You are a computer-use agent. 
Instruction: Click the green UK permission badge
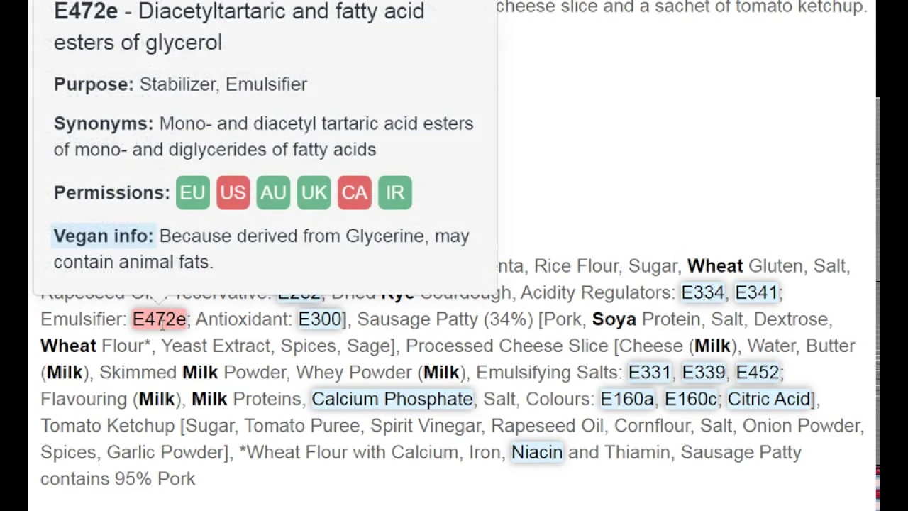click(x=314, y=193)
